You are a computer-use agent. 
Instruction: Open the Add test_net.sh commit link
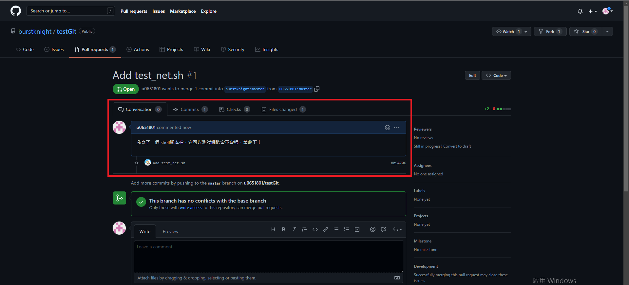click(169, 163)
